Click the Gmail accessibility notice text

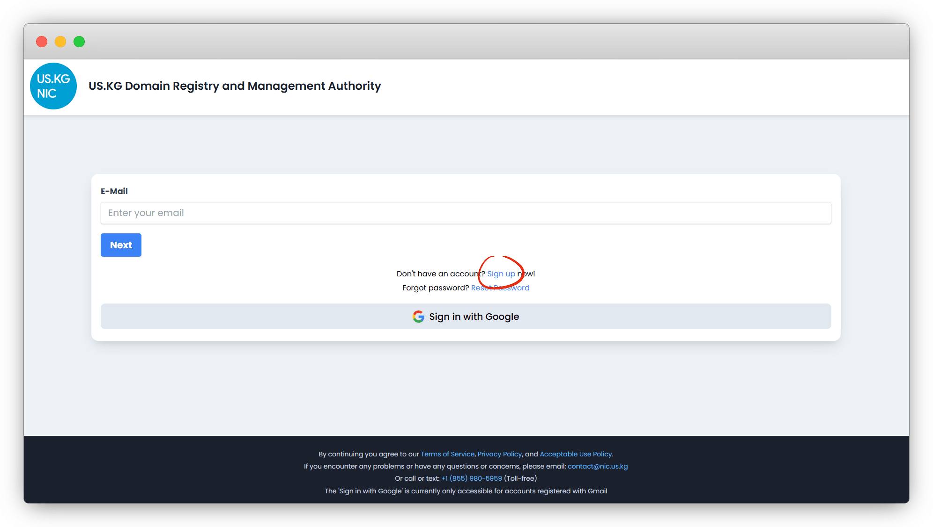tap(466, 491)
